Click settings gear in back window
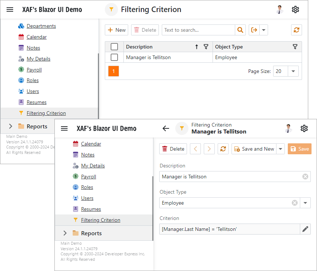Image resolution: width=317 pixels, height=271 pixels. (x=295, y=9)
